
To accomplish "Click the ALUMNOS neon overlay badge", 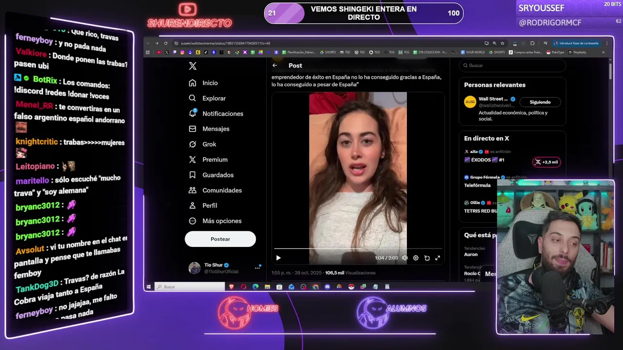I will click(x=392, y=312).
